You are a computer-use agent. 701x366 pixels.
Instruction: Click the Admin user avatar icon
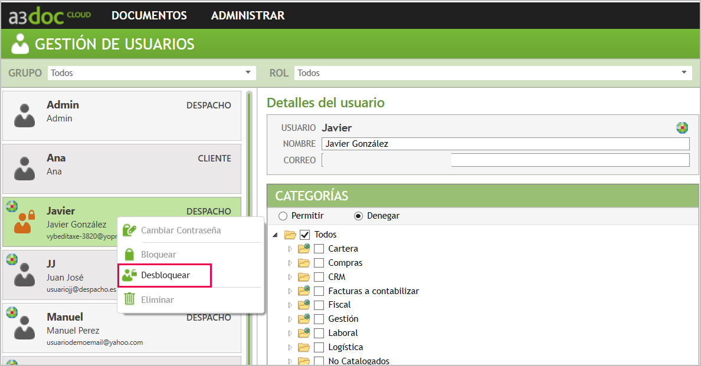click(24, 115)
